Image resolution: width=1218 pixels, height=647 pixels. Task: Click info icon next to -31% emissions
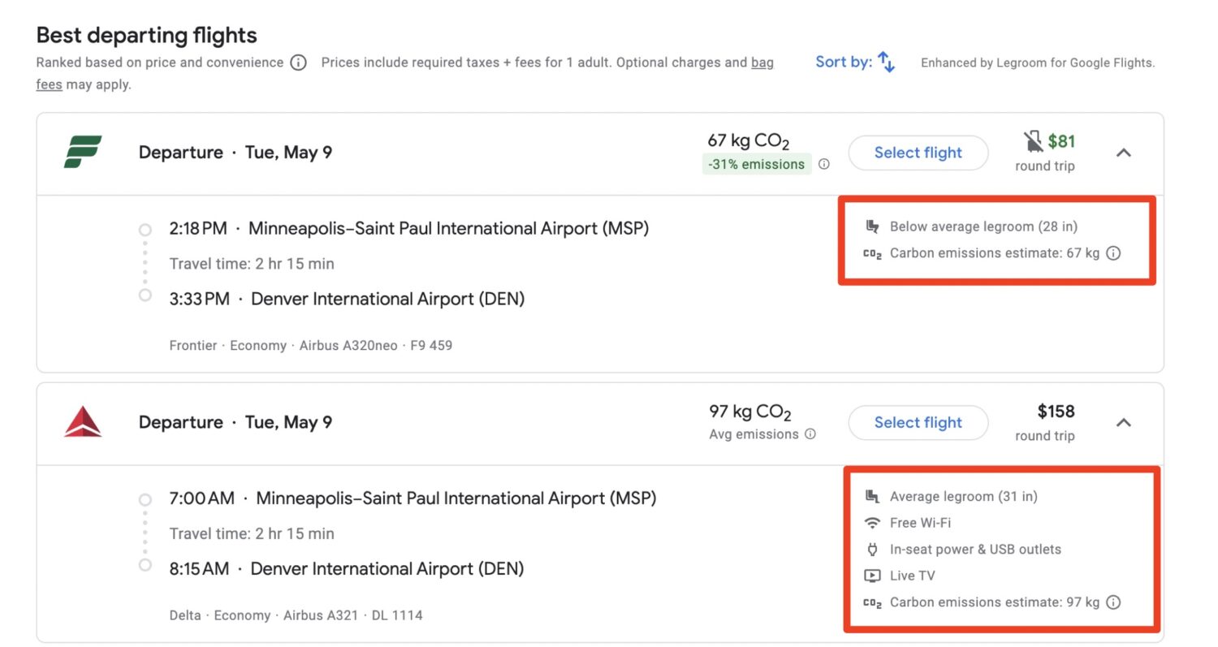[824, 164]
